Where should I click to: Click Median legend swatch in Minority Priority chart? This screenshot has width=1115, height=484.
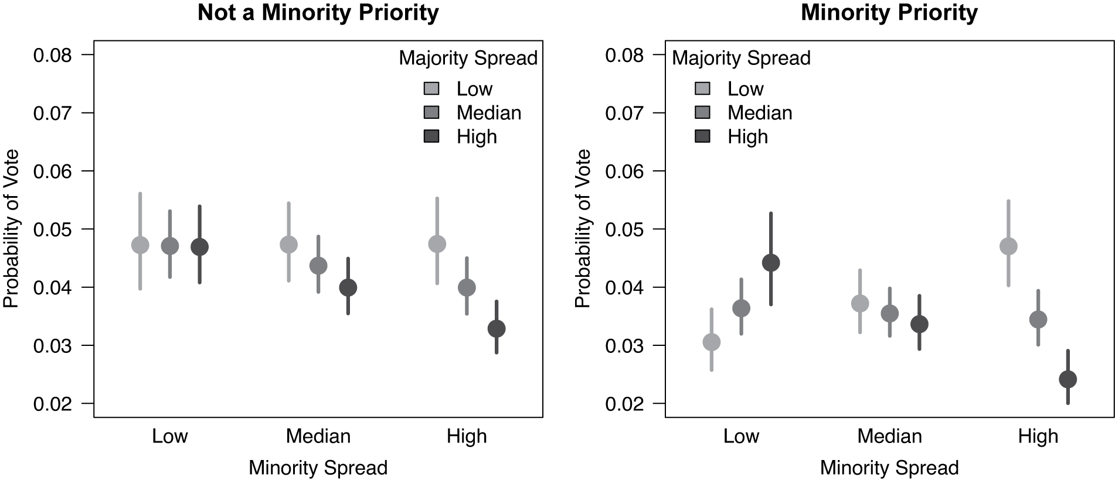(702, 112)
